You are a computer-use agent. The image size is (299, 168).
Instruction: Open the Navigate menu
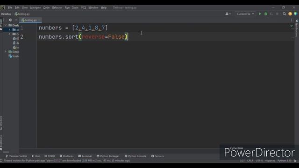tap(36, 8)
